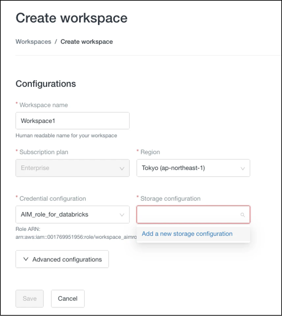Screen dimensions: 282x316
Task: Select the Create workspace breadcrumb item
Action: coord(87,42)
